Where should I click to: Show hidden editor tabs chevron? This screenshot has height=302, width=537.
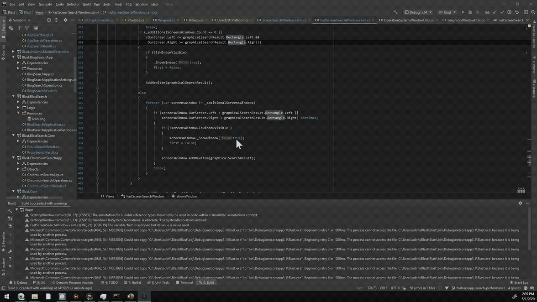[527, 20]
